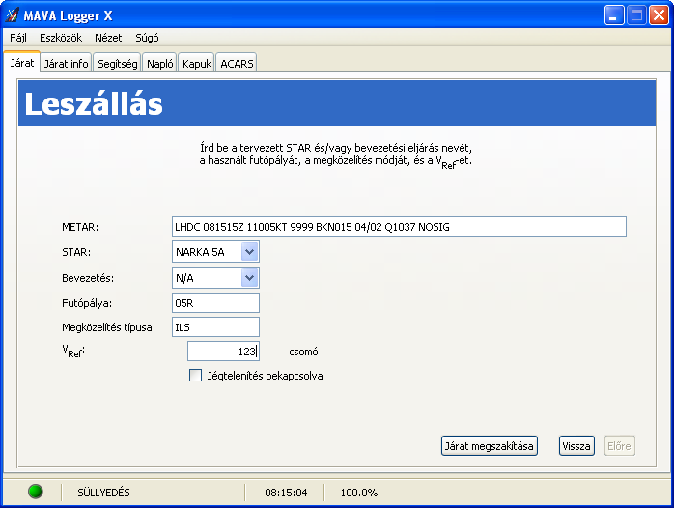Viewport: 674px width, 508px height.
Task: Close the MAVA Logger X window
Action: [659, 15]
